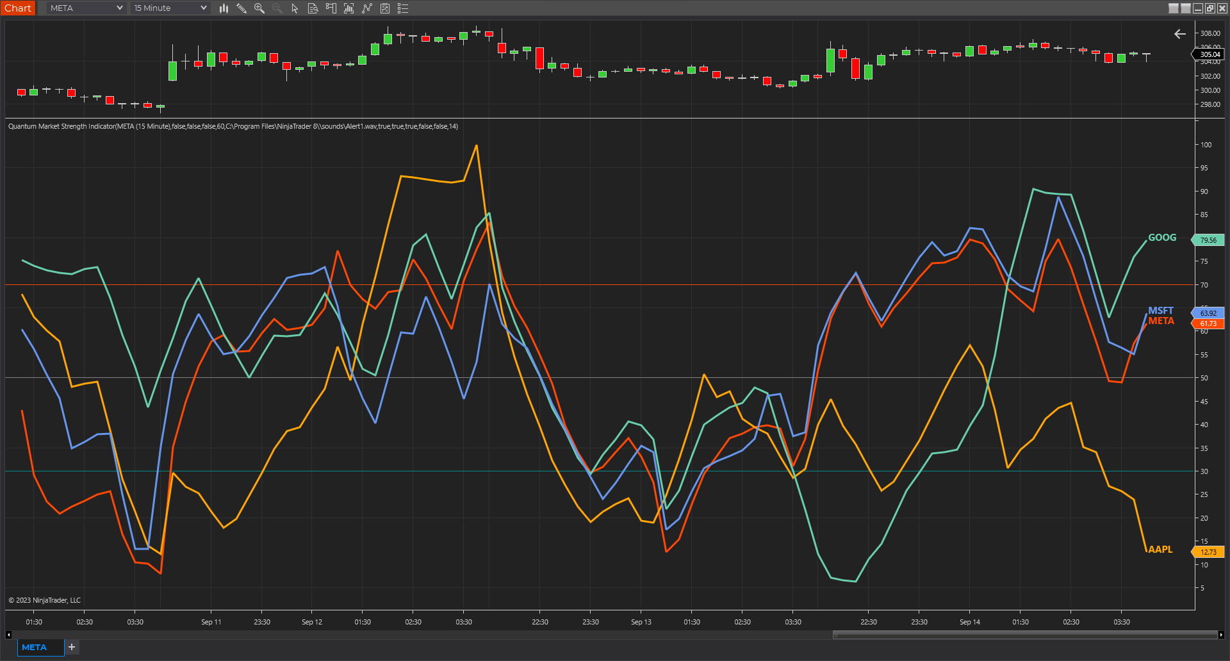Activate the Zoom In magnifier tool
Image resolution: width=1230 pixels, height=661 pixels.
tap(259, 8)
